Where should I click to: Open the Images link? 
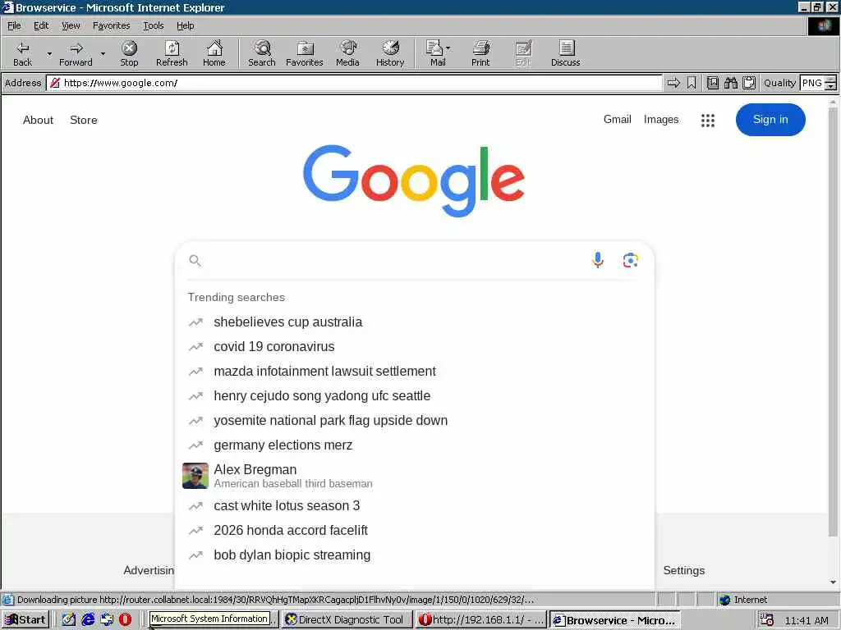(x=661, y=120)
